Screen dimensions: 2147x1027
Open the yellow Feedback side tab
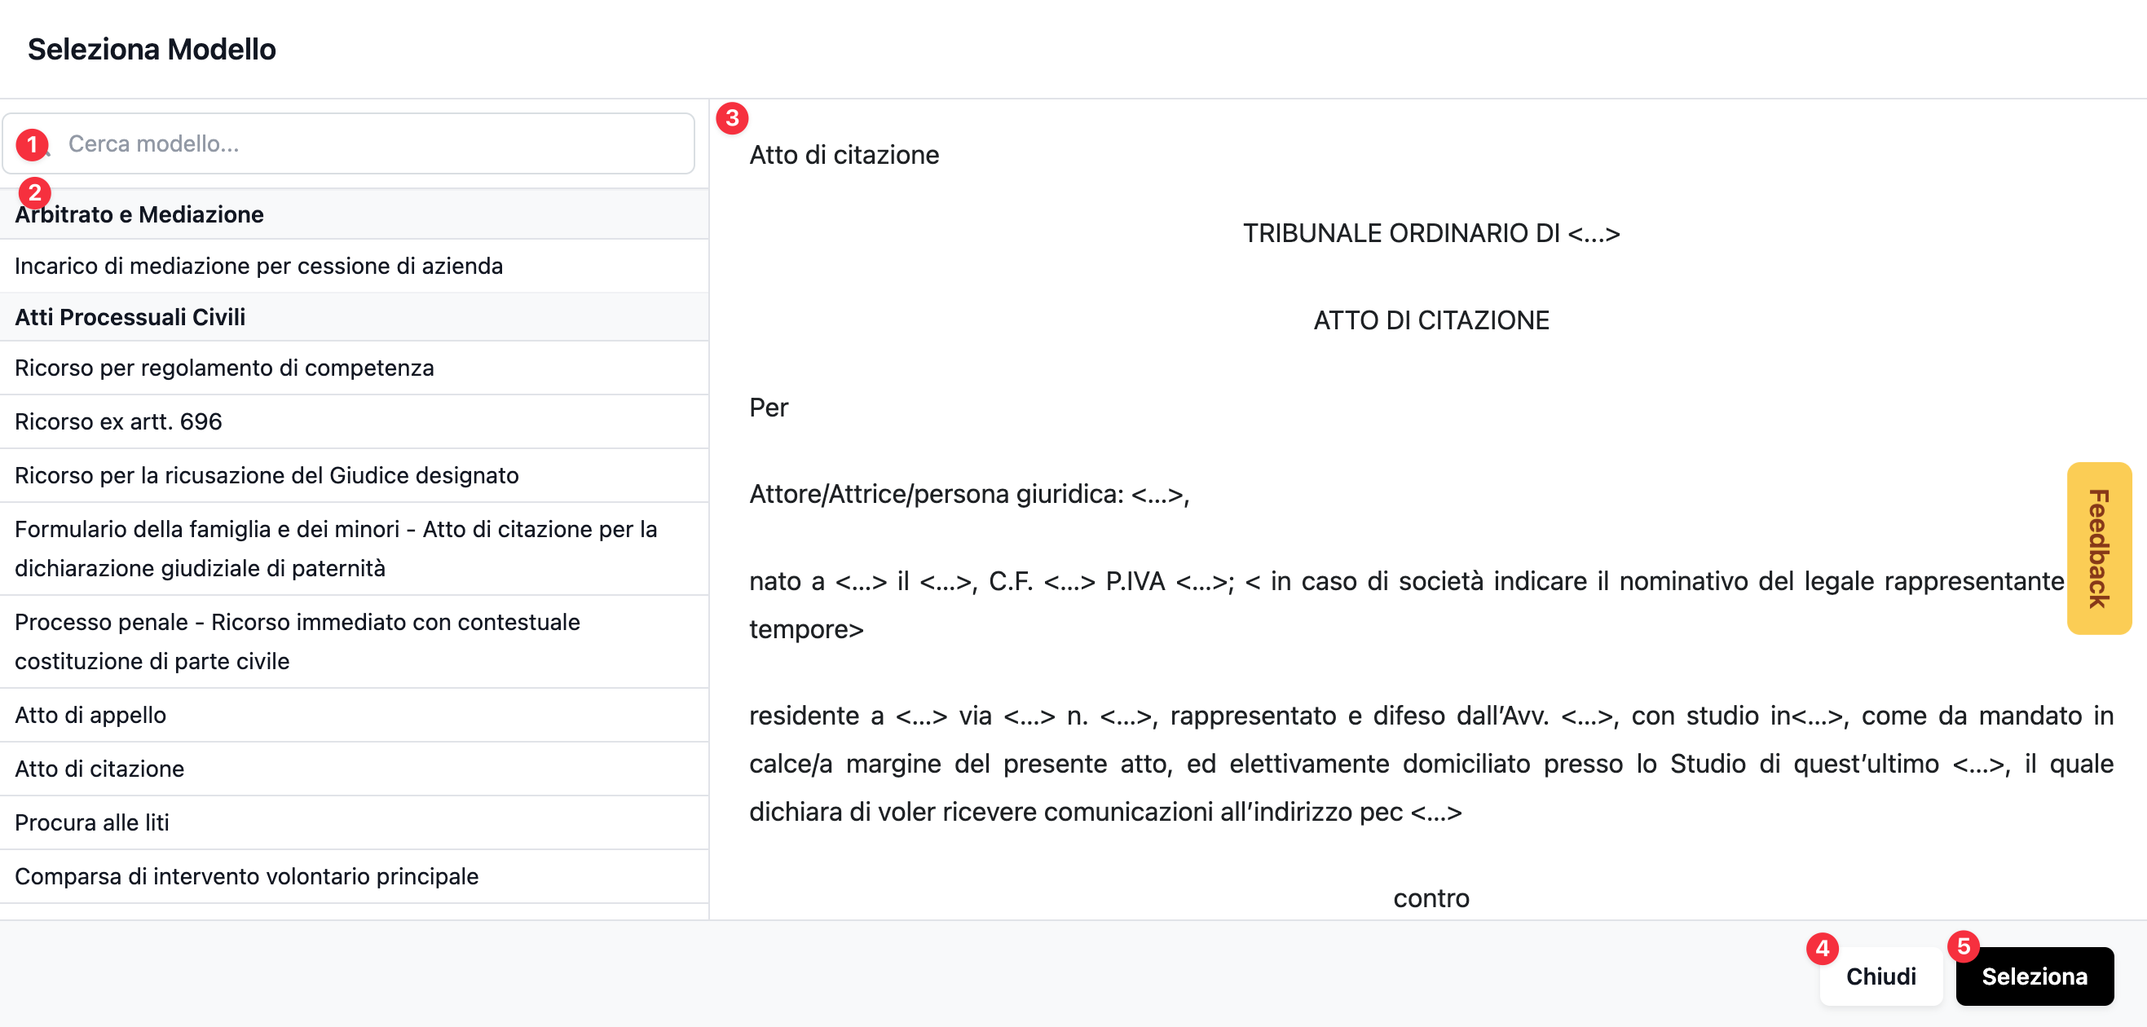click(2098, 548)
